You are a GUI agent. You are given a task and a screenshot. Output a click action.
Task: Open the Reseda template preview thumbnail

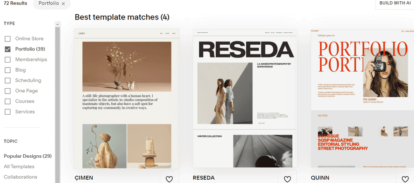point(245,99)
